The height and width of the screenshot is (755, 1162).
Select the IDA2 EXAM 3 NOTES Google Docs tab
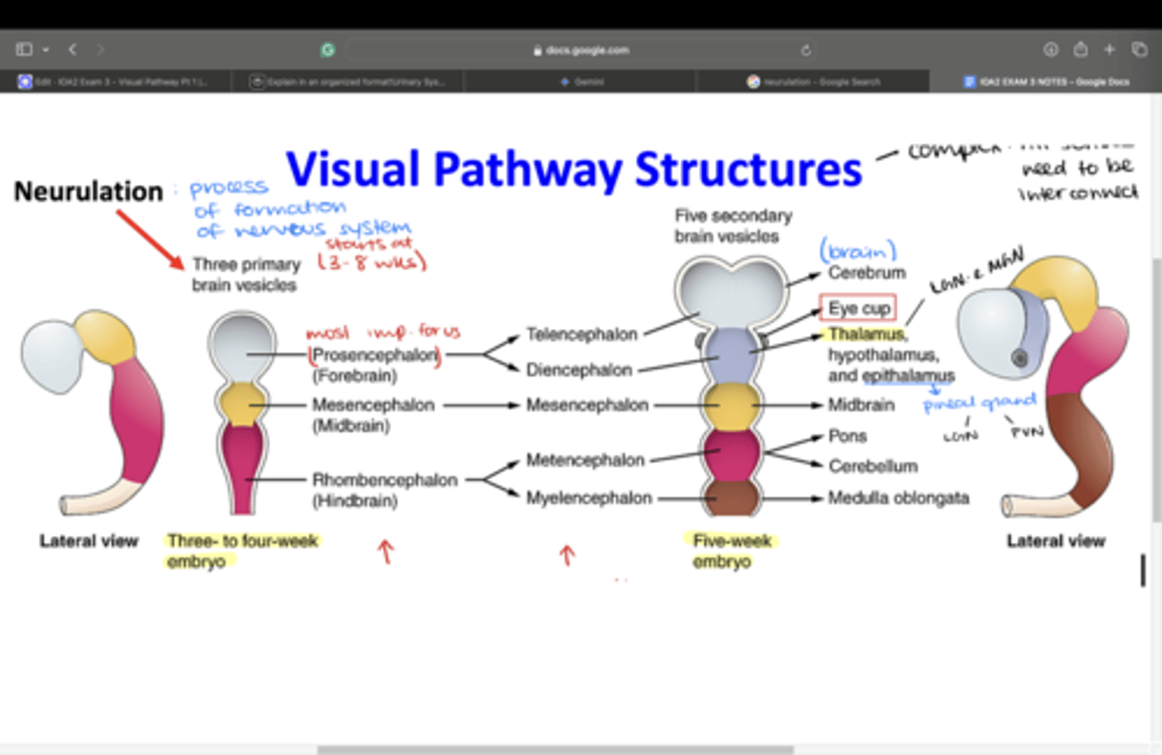(1046, 81)
